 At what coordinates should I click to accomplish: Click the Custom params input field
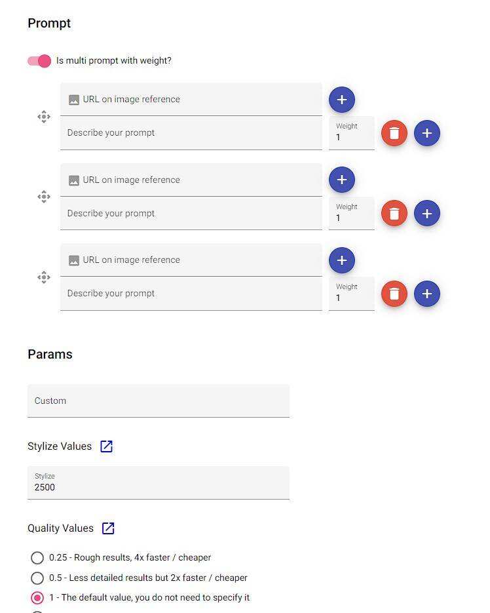pyautogui.click(x=159, y=401)
